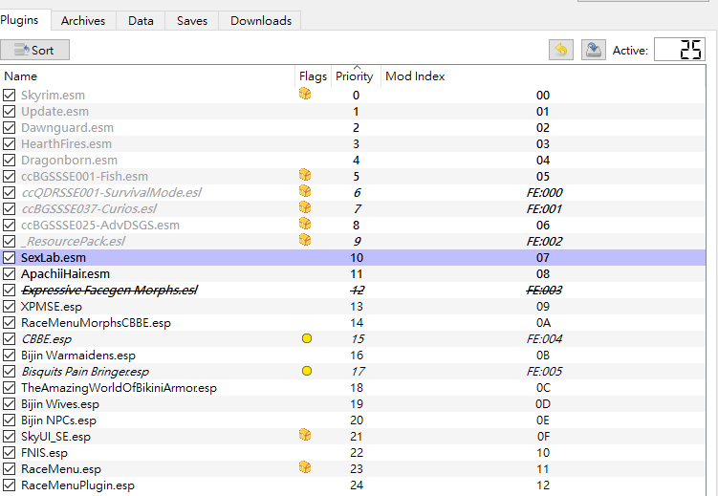Select the Update.esm plugin name
Viewport: 718px width, 496px height.
click(54, 112)
